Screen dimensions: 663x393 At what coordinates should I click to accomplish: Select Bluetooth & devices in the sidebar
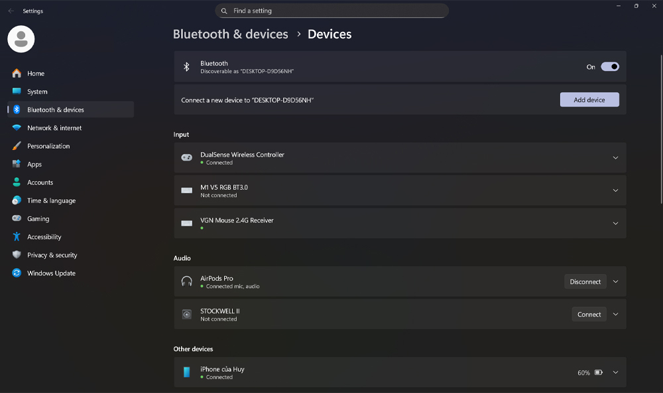tap(54, 109)
